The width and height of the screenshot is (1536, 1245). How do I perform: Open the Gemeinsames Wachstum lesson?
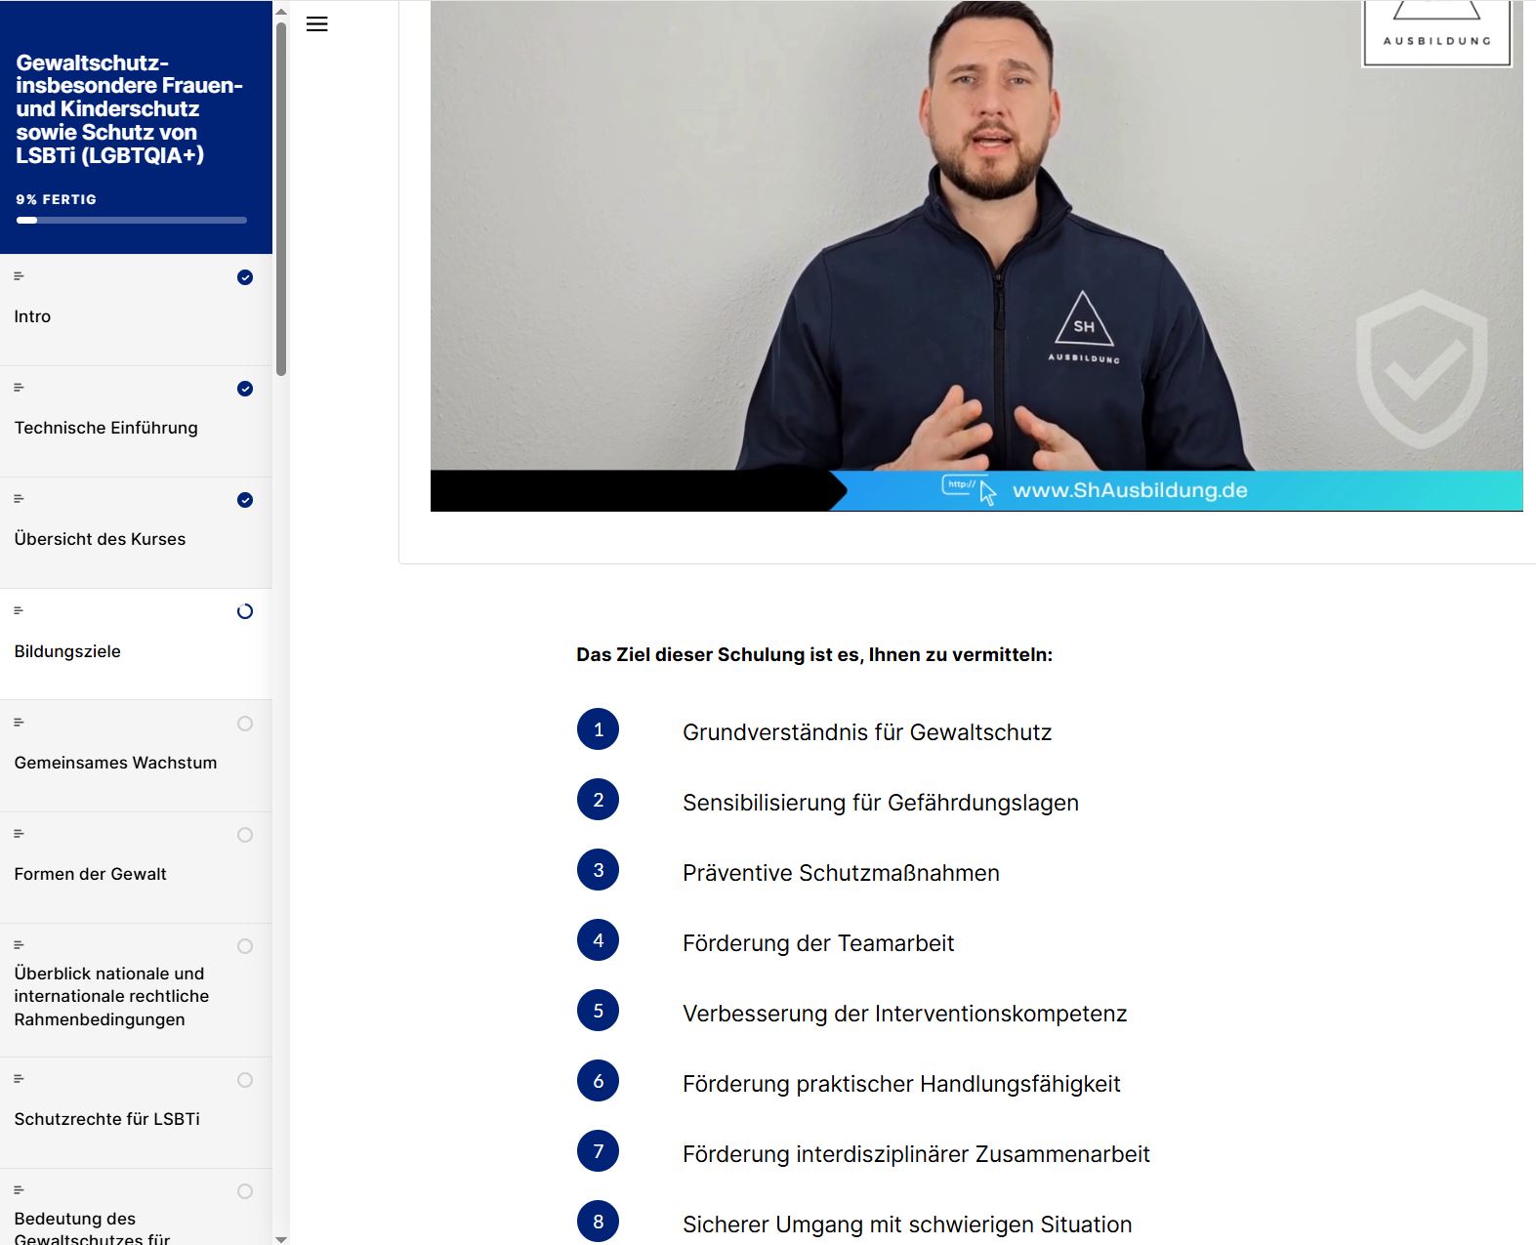point(136,756)
